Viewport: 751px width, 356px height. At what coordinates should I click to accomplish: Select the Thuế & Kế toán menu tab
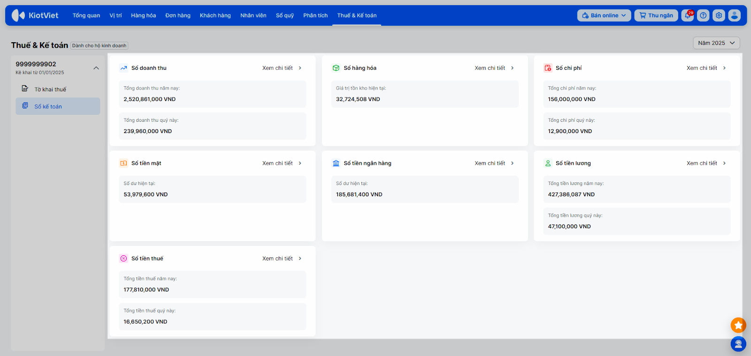click(357, 15)
